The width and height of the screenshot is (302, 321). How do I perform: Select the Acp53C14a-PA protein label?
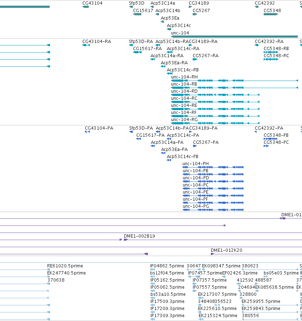(167, 142)
